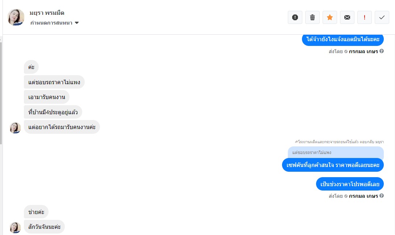Image resolution: width=395 pixels, height=235 pixels.
Task: Open sender name กรกมล เกษร below promo message
Action: [x=363, y=196]
